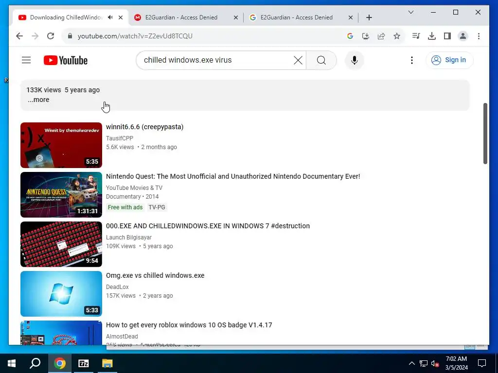This screenshot has height=373, width=498.
Task: Go back using the browser back arrow
Action: click(19, 36)
